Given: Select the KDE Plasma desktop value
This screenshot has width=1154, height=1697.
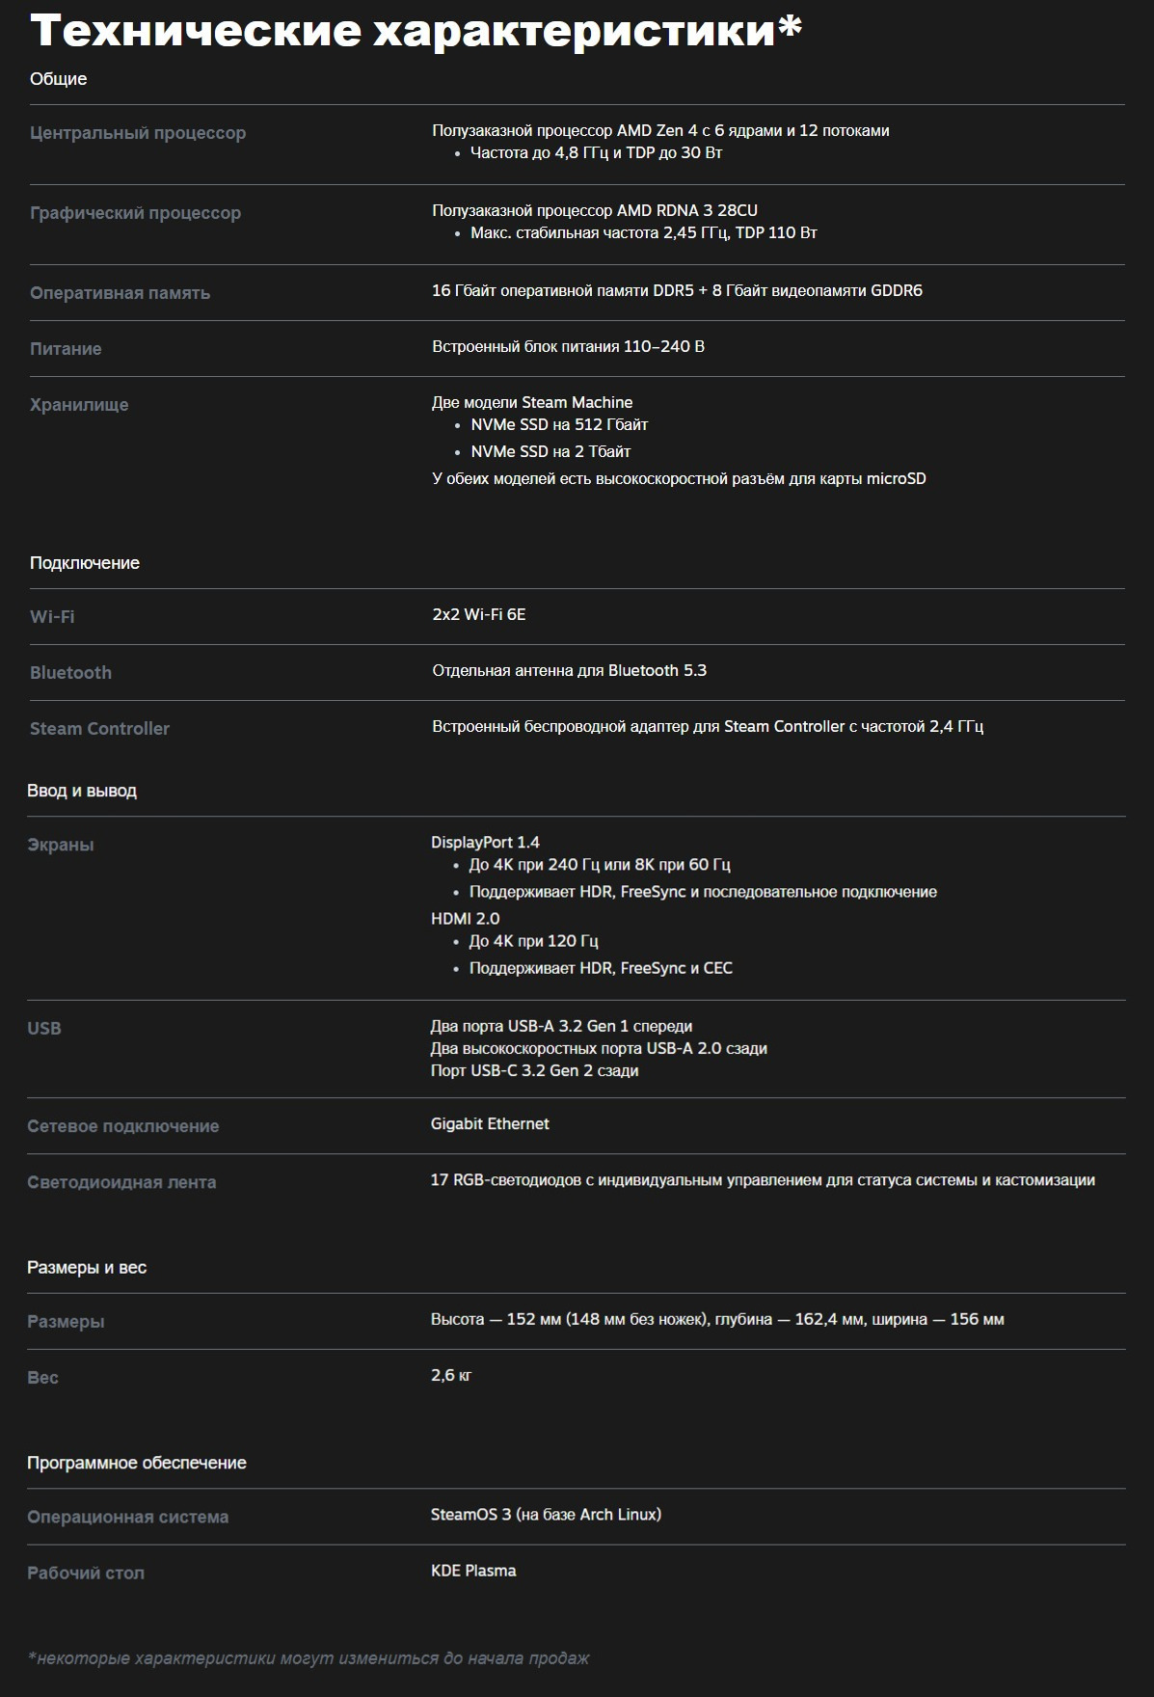Looking at the screenshot, I should point(473,1571).
